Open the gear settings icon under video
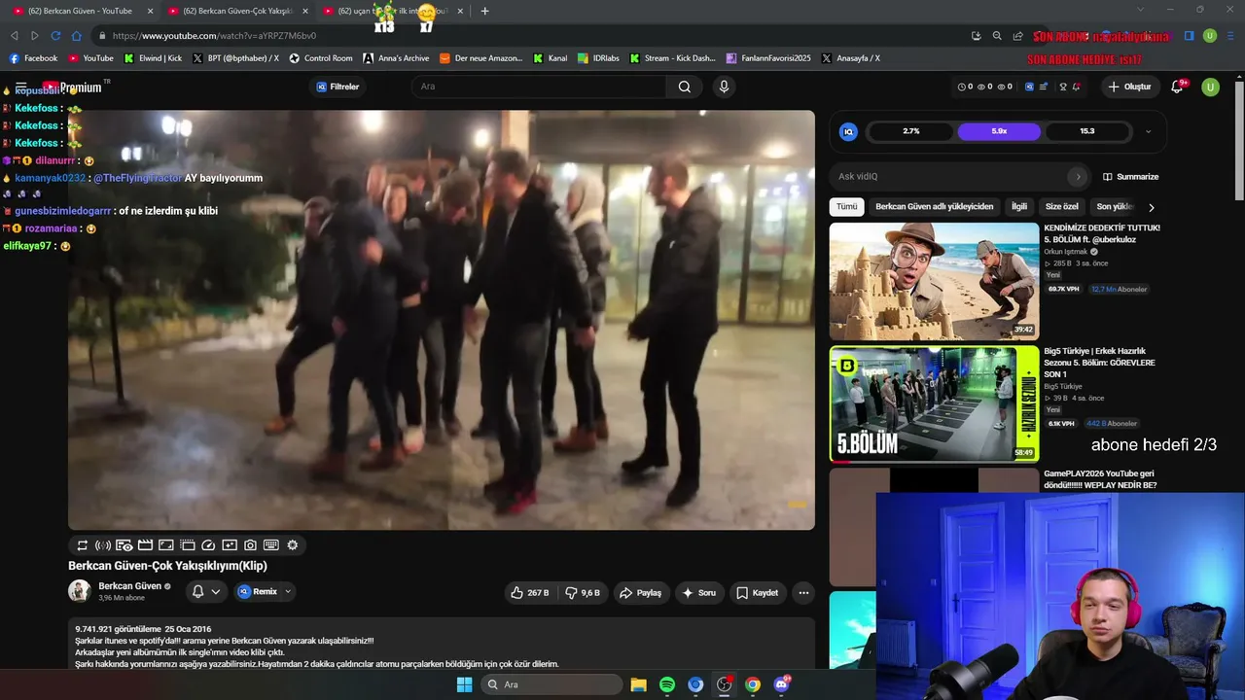Viewport: 1245px width, 700px height. [292, 545]
